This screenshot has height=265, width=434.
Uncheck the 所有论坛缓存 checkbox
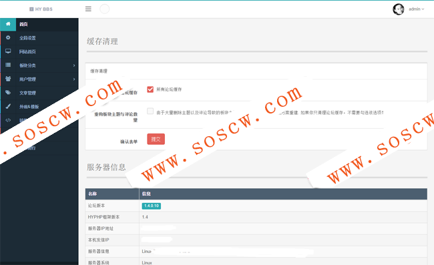coord(150,89)
